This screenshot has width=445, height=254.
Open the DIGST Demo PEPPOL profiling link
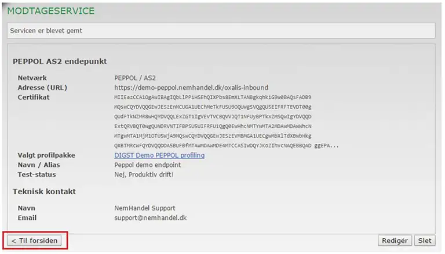159,155
